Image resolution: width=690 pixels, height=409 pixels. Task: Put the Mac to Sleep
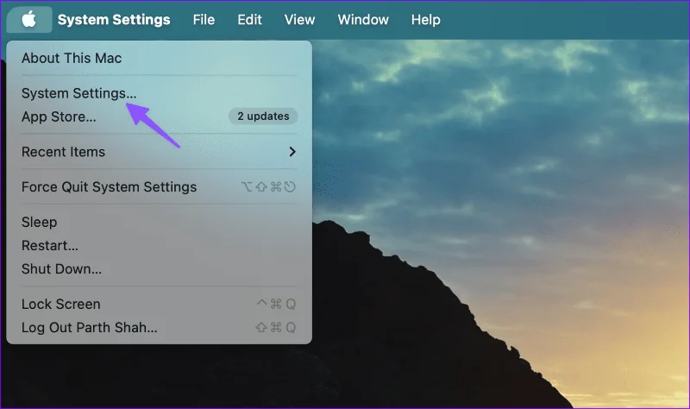click(x=160, y=223)
